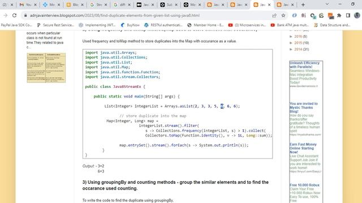The image size is (362, 203).
Task: Switch to the Gmail tab
Action: coord(28,5)
